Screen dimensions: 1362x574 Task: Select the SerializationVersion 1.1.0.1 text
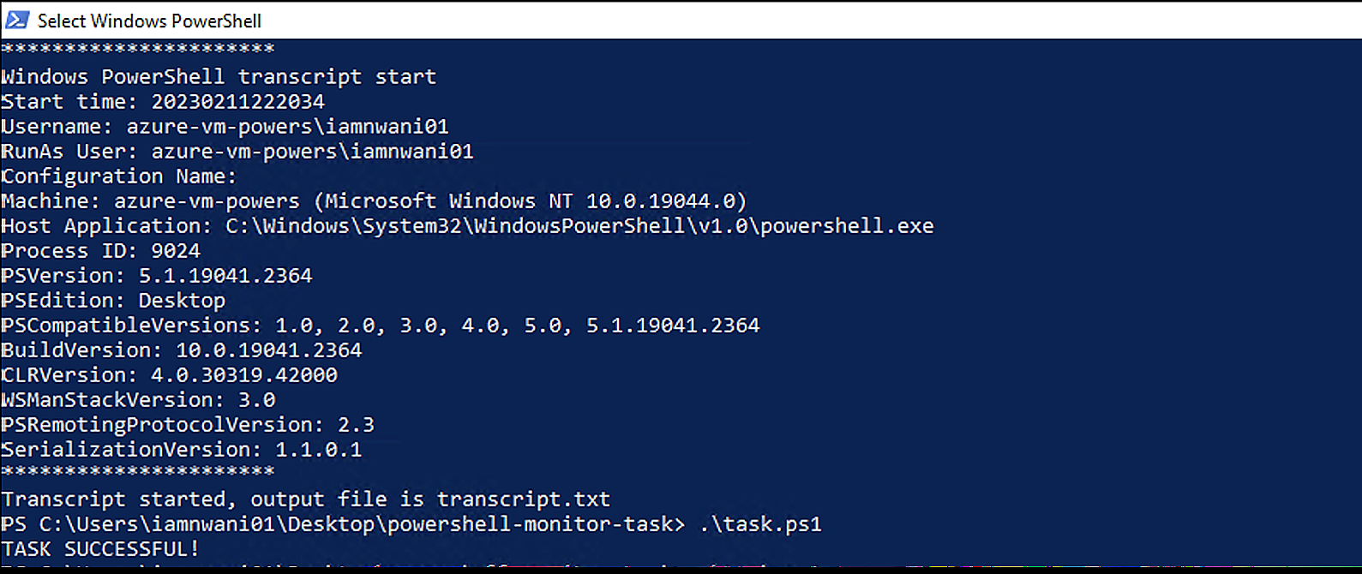[180, 449]
